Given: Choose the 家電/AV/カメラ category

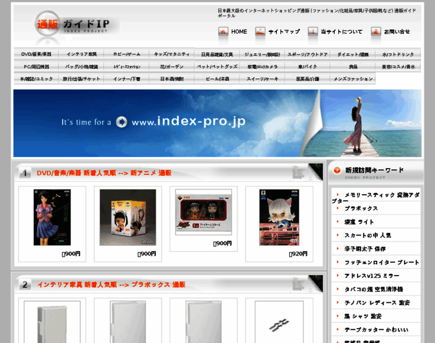Looking at the screenshot, I should [x=262, y=66].
